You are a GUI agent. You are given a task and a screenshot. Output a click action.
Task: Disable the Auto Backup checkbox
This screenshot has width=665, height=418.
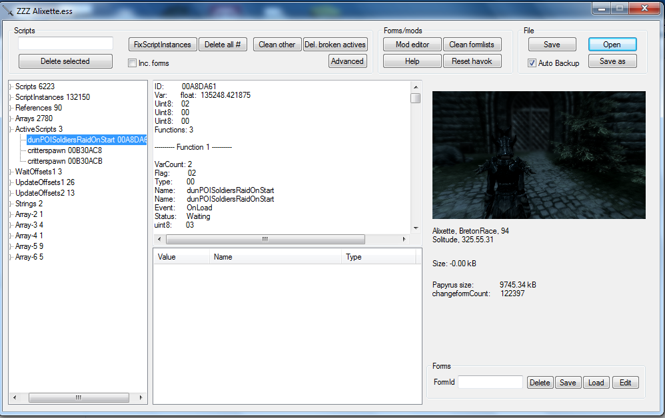532,63
